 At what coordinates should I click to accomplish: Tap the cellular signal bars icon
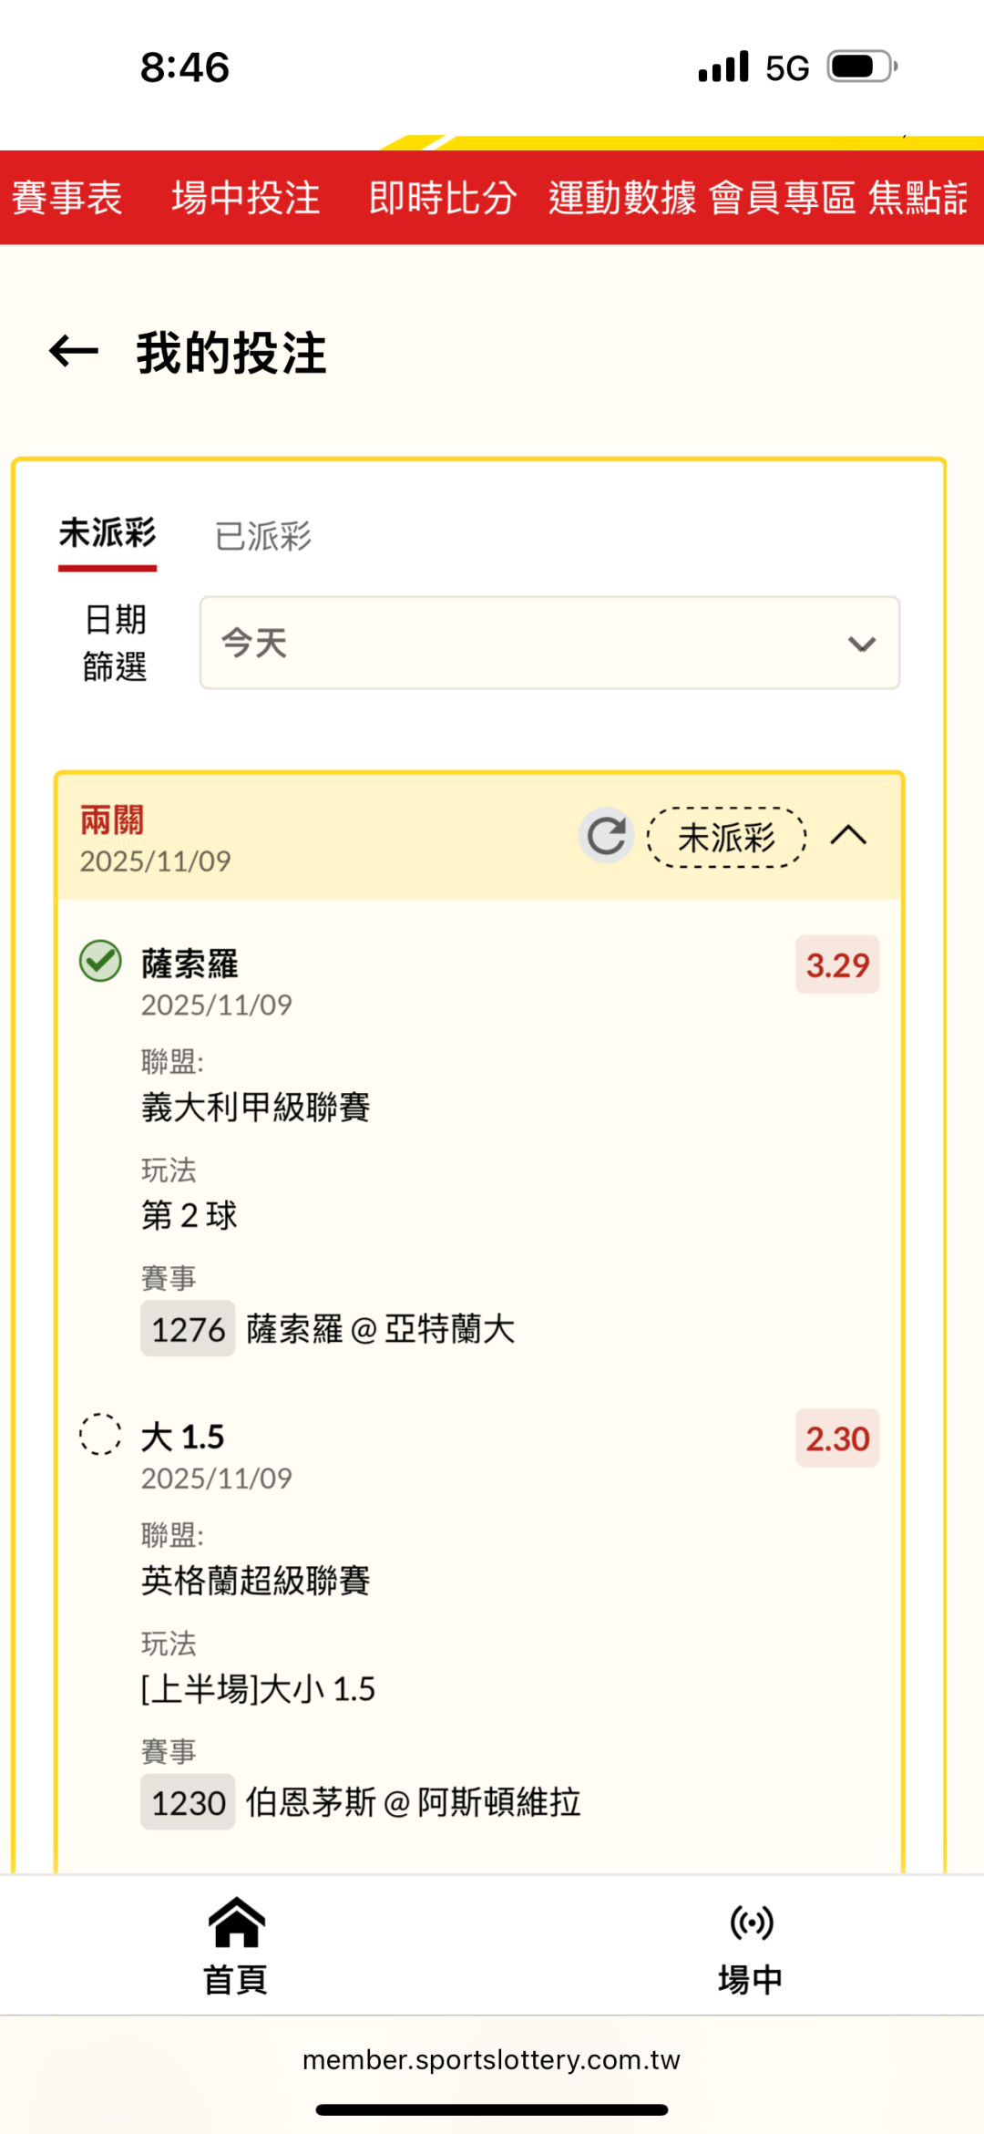[x=723, y=67]
